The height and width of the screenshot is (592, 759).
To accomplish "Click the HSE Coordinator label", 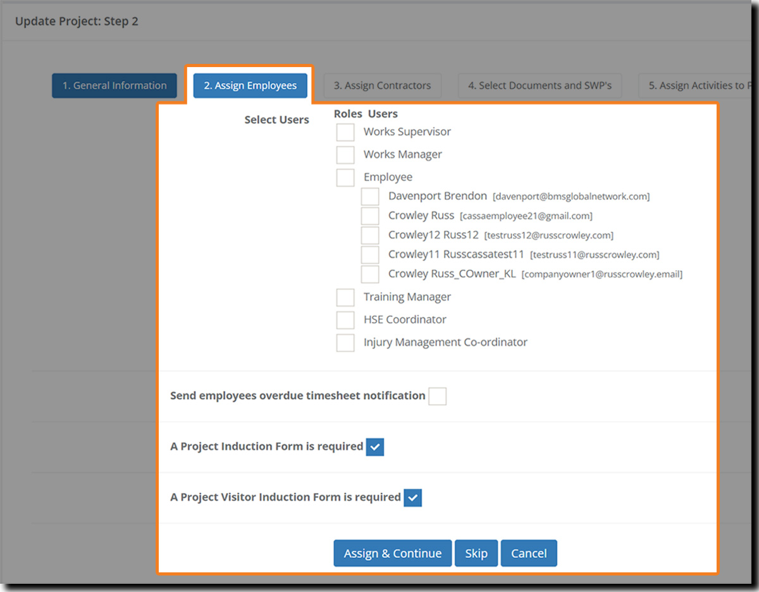I will pyautogui.click(x=405, y=319).
